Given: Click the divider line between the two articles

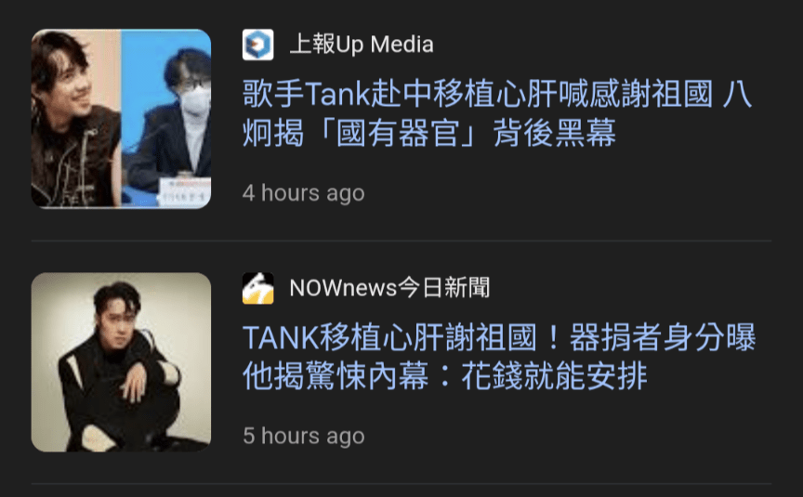Looking at the screenshot, I should [401, 241].
